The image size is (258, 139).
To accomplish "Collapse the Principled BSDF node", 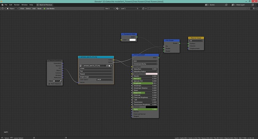I will [133, 55].
